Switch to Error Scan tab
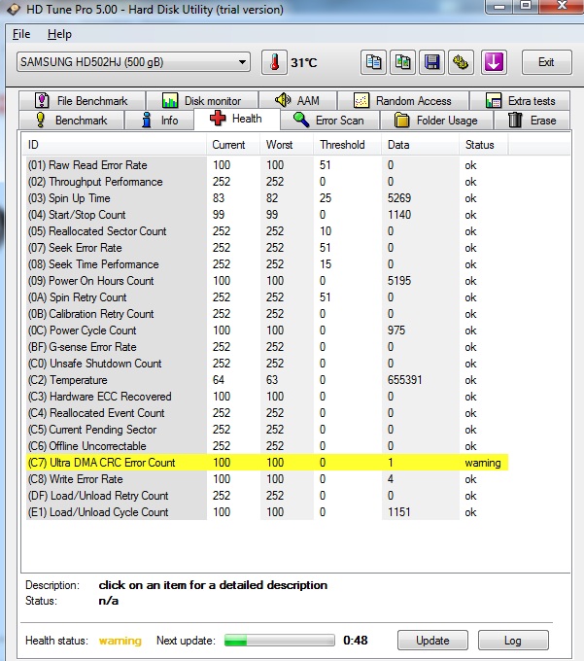Image resolution: width=584 pixels, height=661 pixels. tap(330, 121)
